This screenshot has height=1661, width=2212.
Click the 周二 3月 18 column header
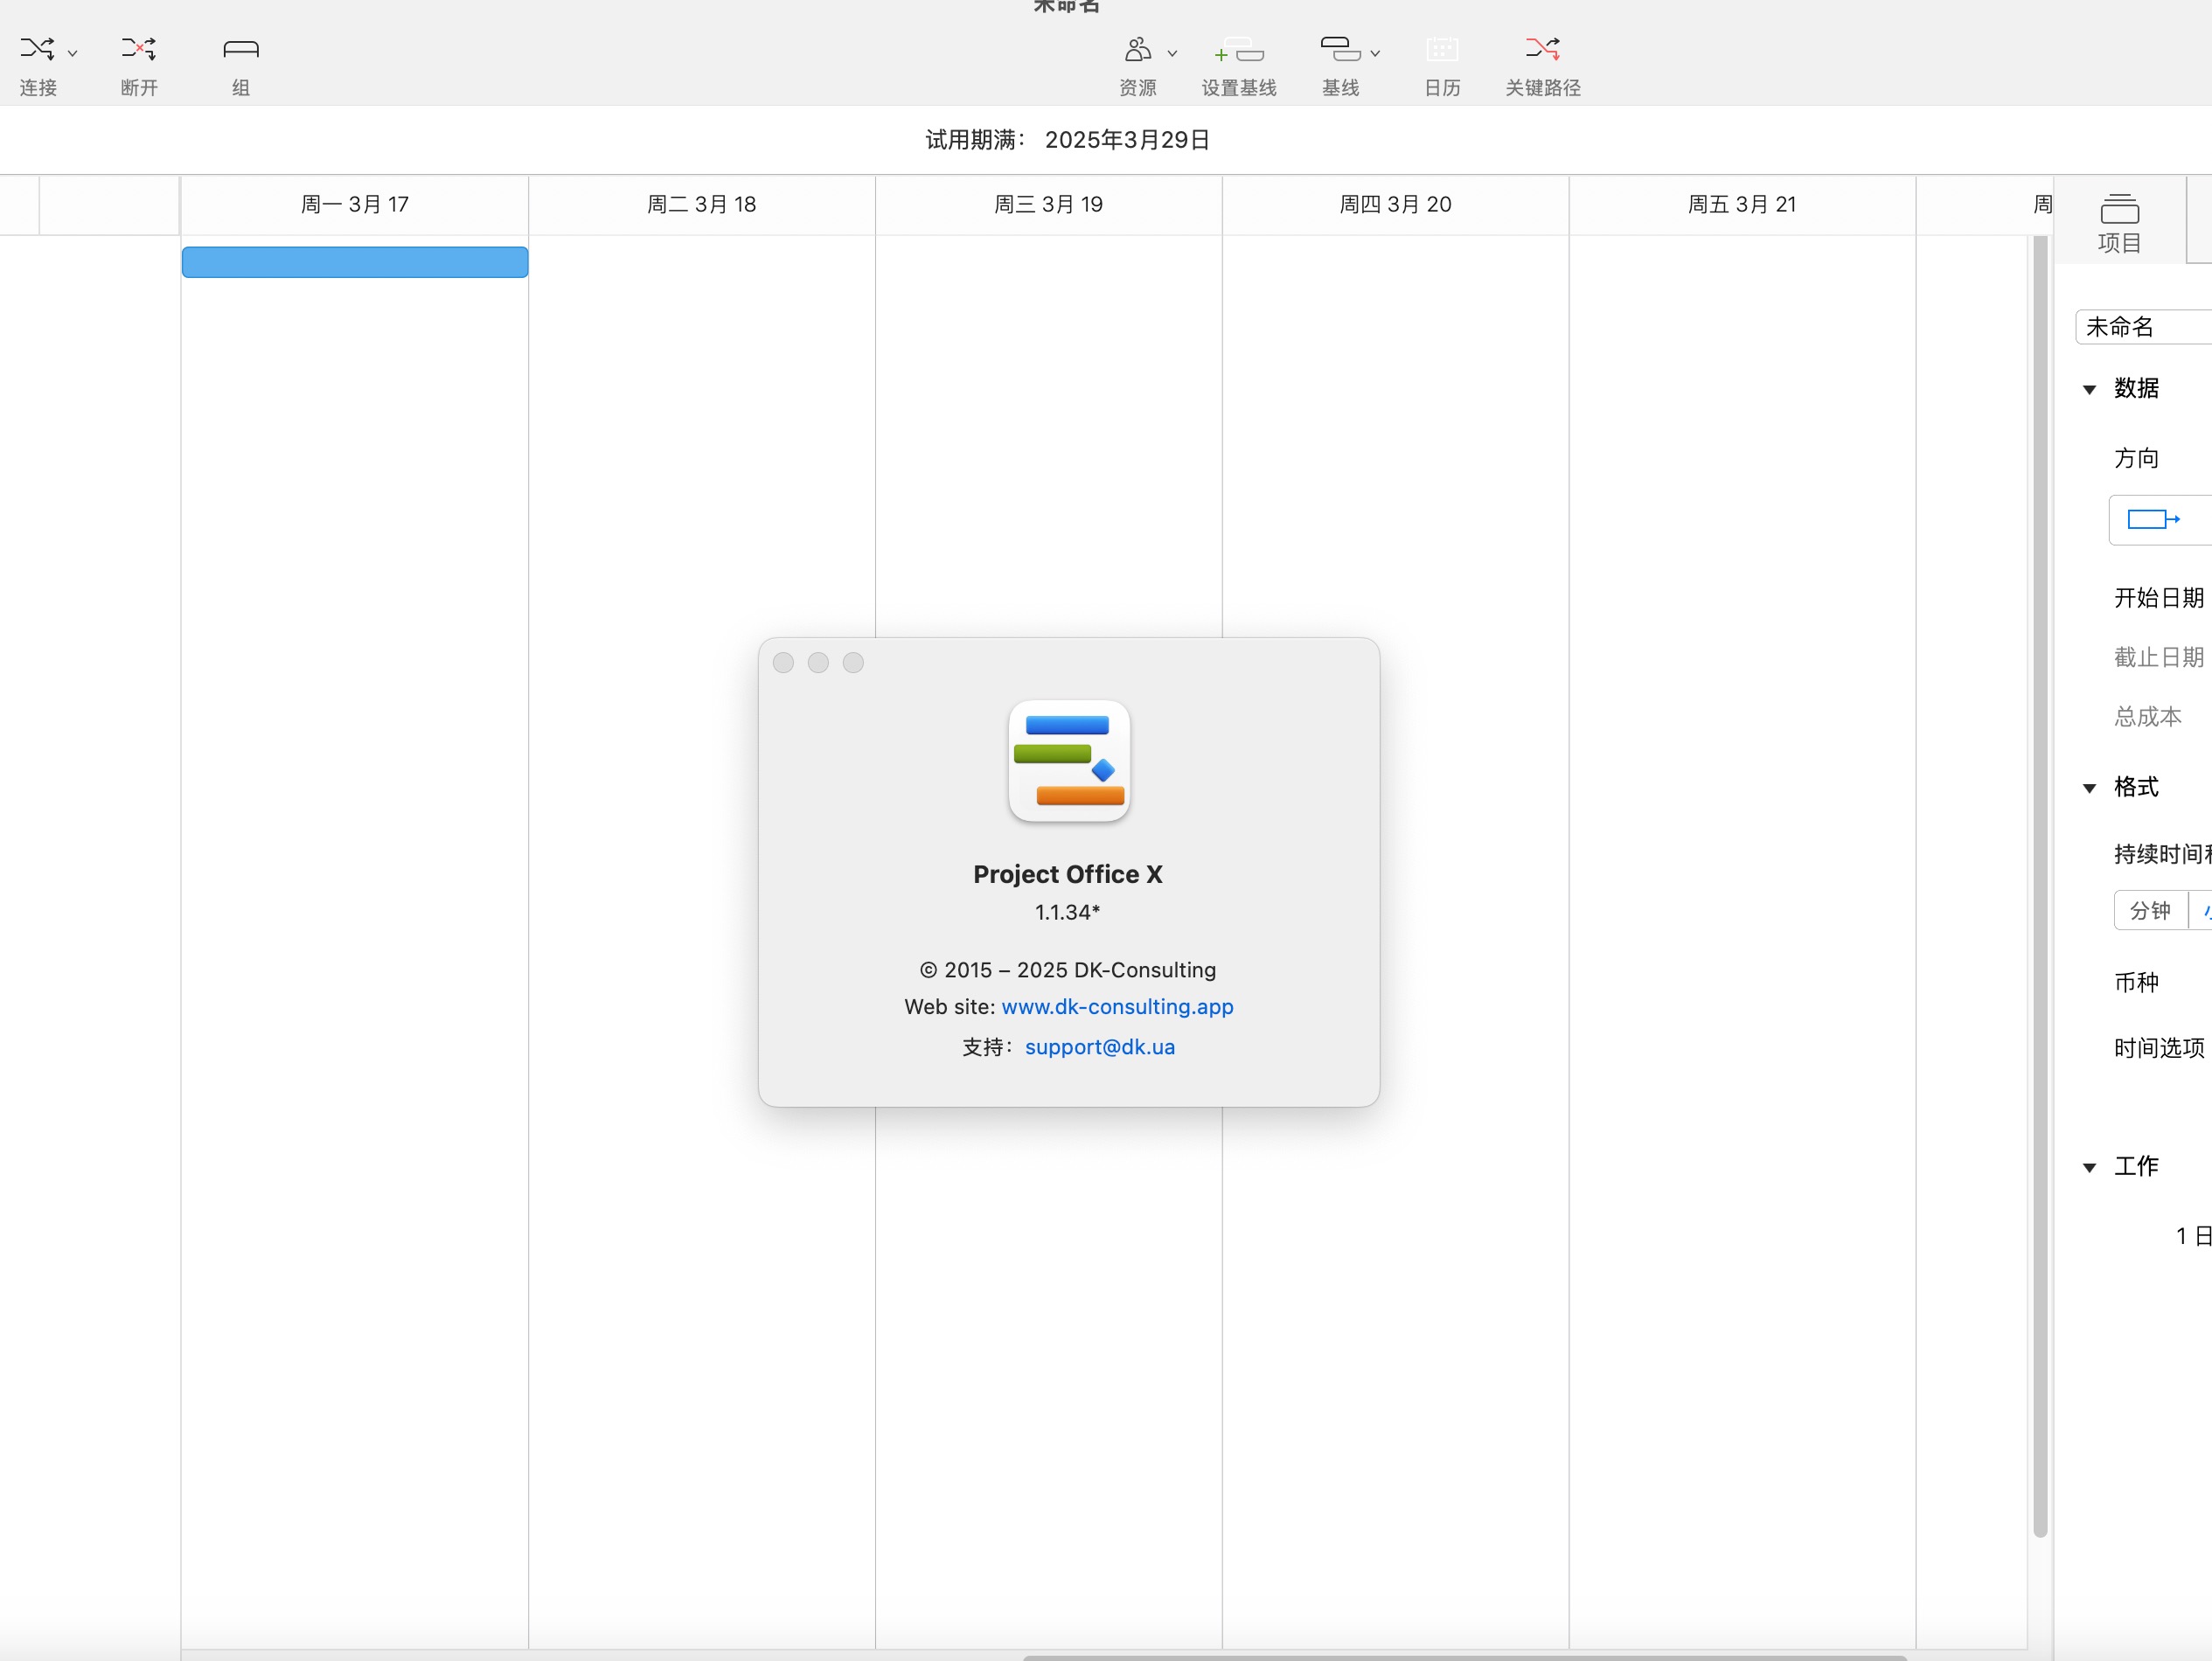[x=702, y=204]
